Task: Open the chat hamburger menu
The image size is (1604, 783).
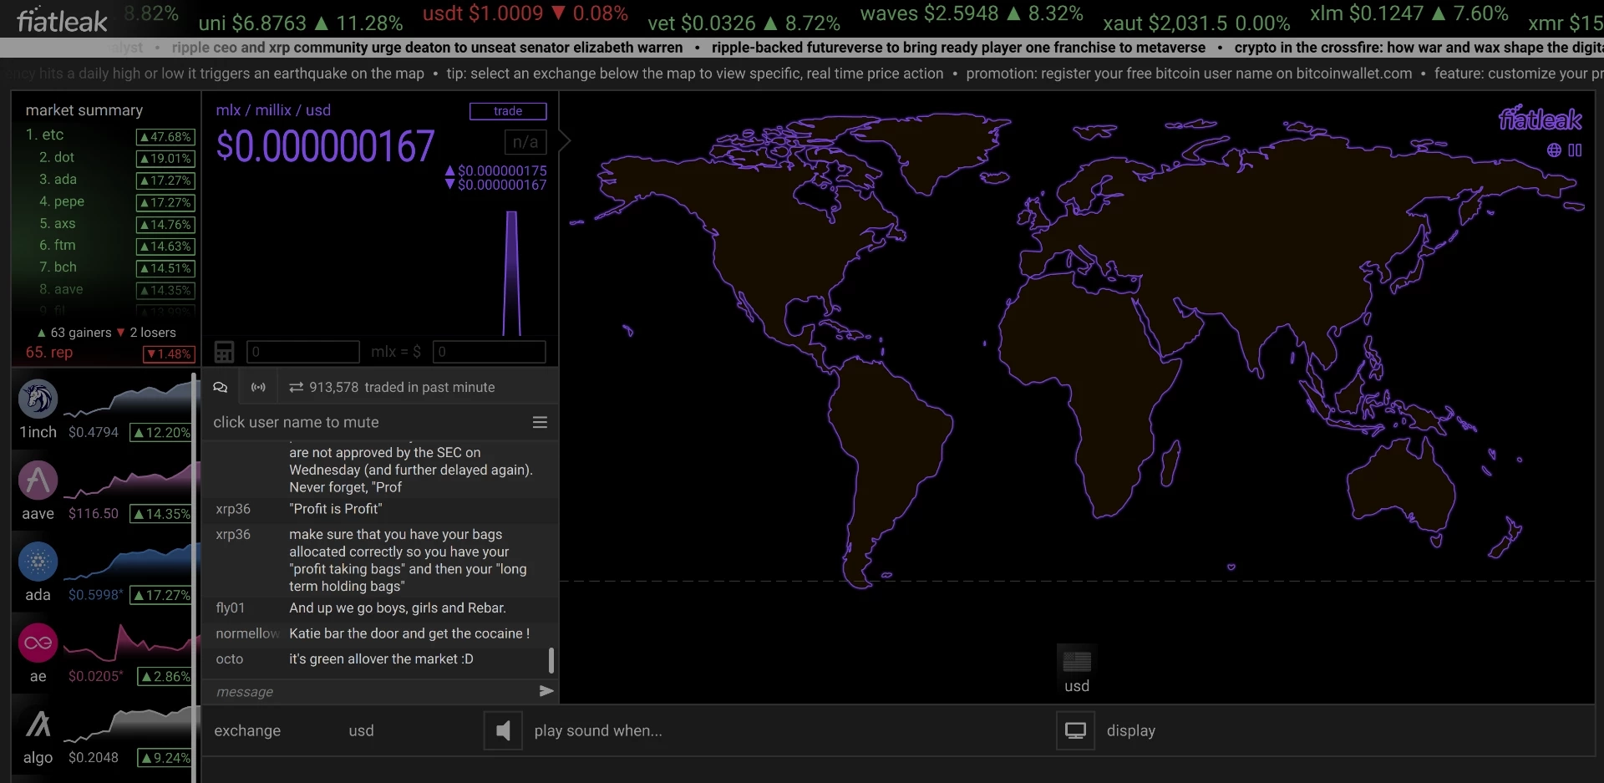Action: coord(540,423)
